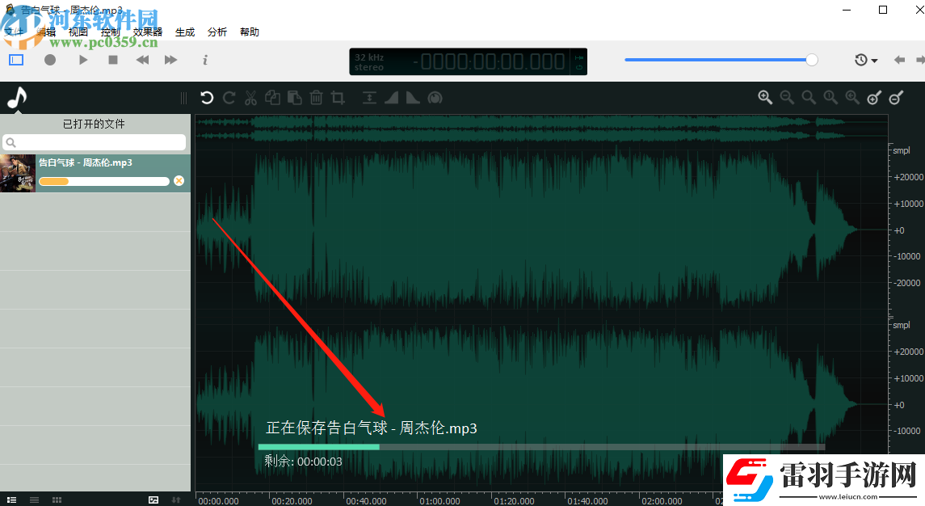The image size is (925, 506).
Task: Toggle rectangular selection mode
Action: pyautogui.click(x=15, y=60)
